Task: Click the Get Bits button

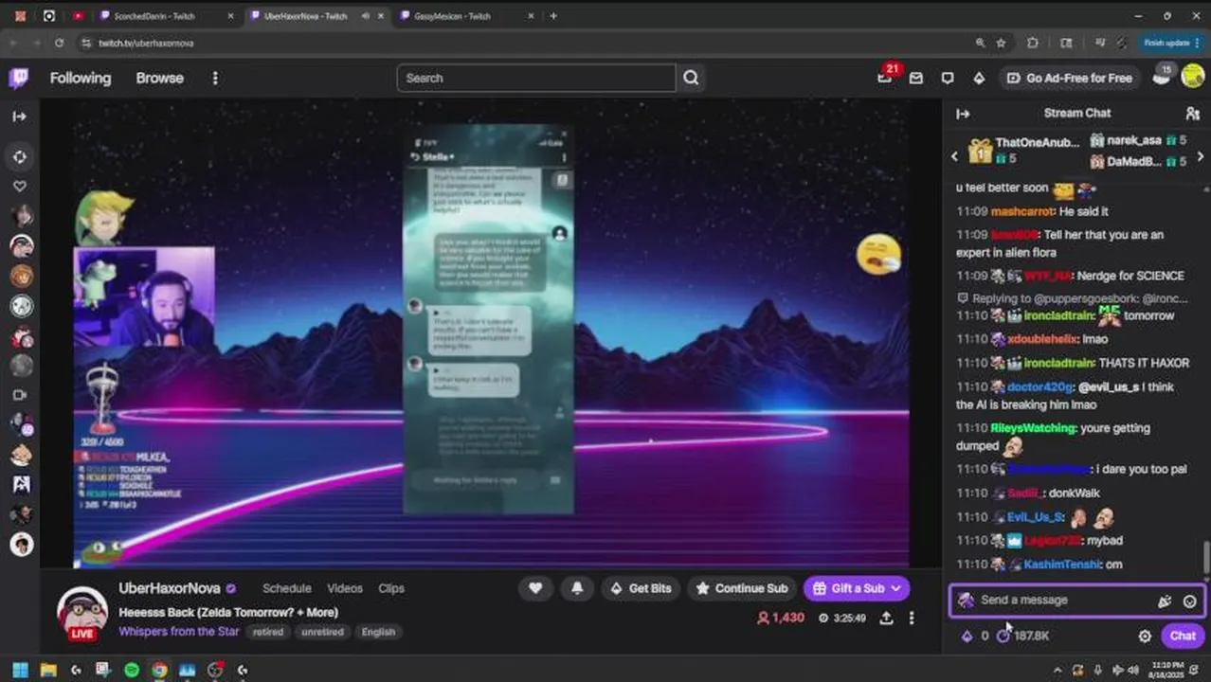Action: (x=641, y=588)
